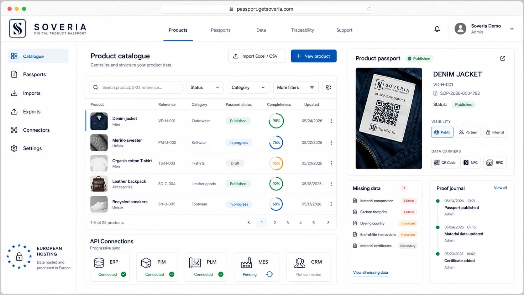This screenshot has width=524, height=295.
Task: Click the Settings gear in sidebar
Action: point(14,148)
